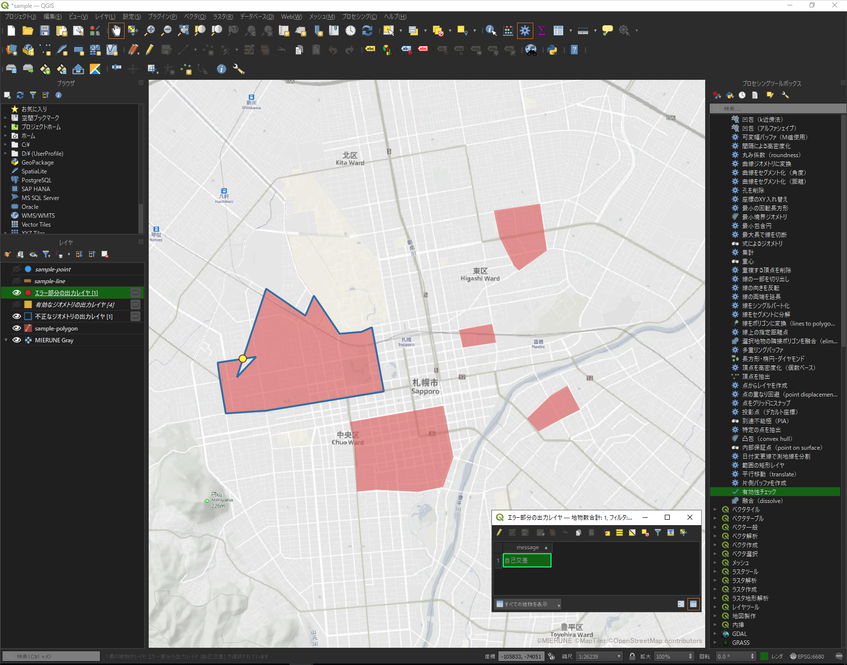This screenshot has height=665, width=847.
Task: Toggle the render checkbox in status bar
Action: [764, 656]
